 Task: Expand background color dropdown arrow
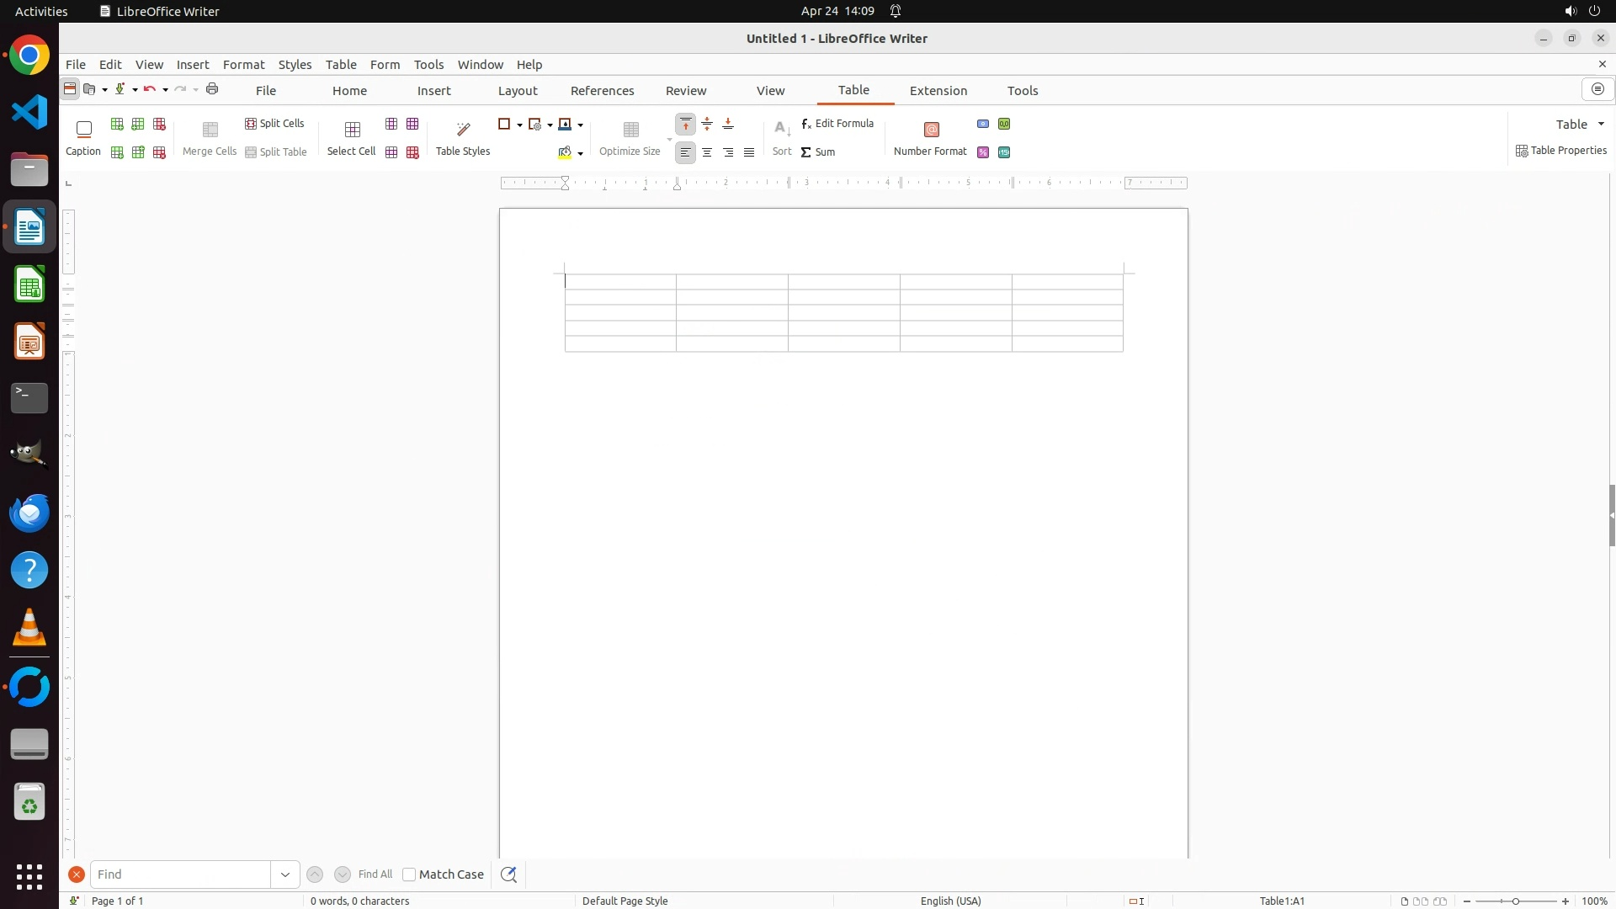coord(580,153)
